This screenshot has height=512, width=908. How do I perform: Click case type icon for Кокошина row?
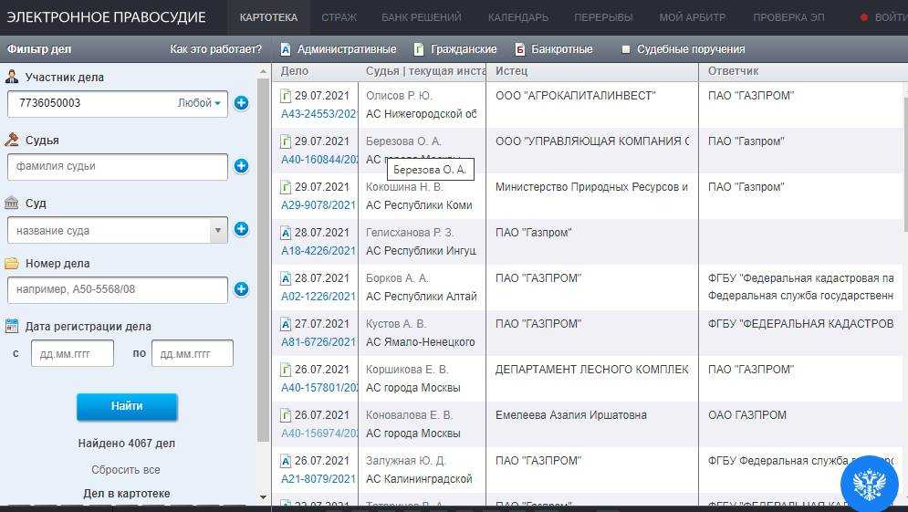pyautogui.click(x=286, y=187)
